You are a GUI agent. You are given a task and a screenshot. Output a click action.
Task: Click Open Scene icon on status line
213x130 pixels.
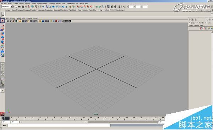pos(19,6)
